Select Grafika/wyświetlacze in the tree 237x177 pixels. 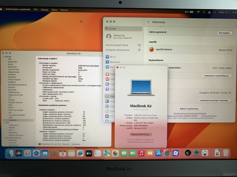point(18,85)
